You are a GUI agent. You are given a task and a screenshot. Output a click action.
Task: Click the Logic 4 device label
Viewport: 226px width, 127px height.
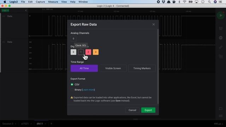(x=5, y=10)
